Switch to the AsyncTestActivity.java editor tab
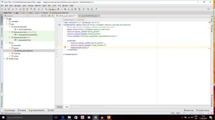The image size is (215, 120). point(89,16)
